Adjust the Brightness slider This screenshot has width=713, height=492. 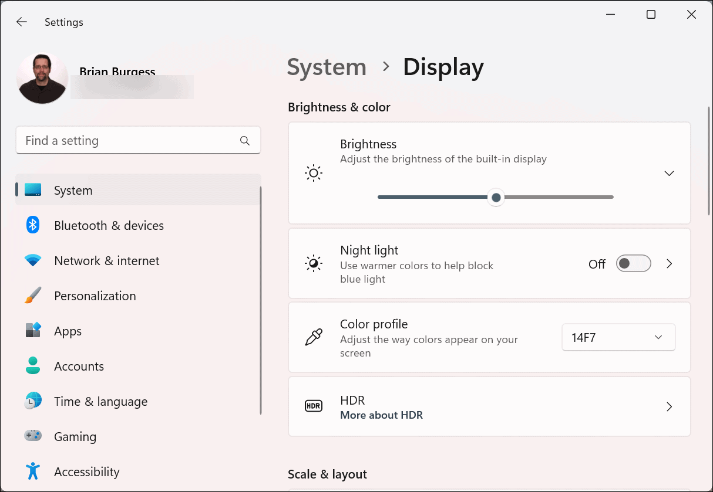(496, 197)
